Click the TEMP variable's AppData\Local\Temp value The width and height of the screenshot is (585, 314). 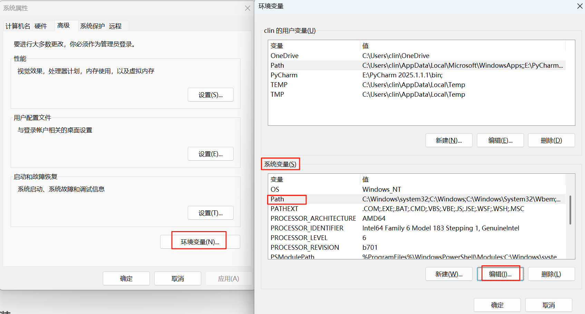[x=414, y=85]
